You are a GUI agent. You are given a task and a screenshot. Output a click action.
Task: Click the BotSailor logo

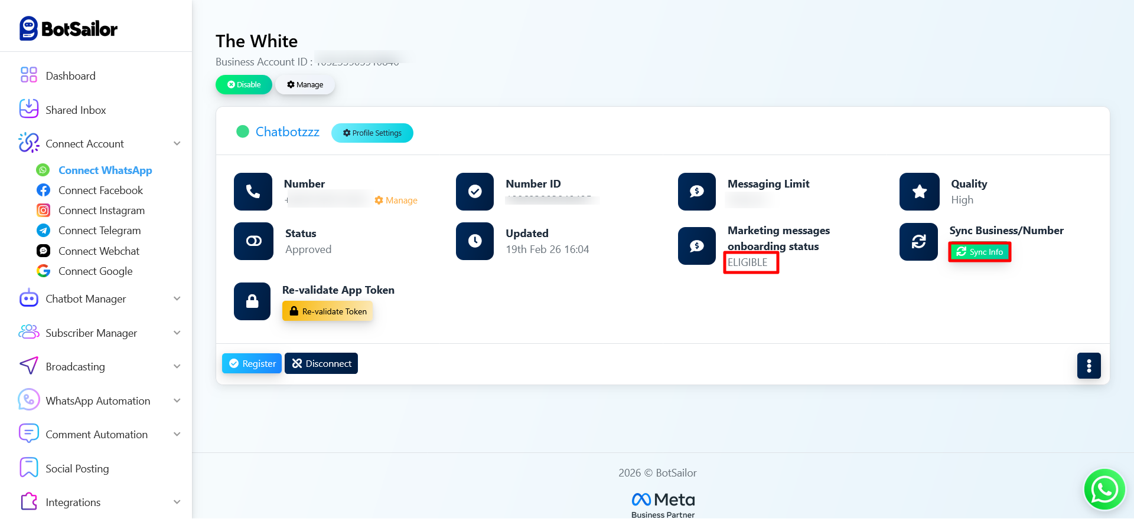69,28
